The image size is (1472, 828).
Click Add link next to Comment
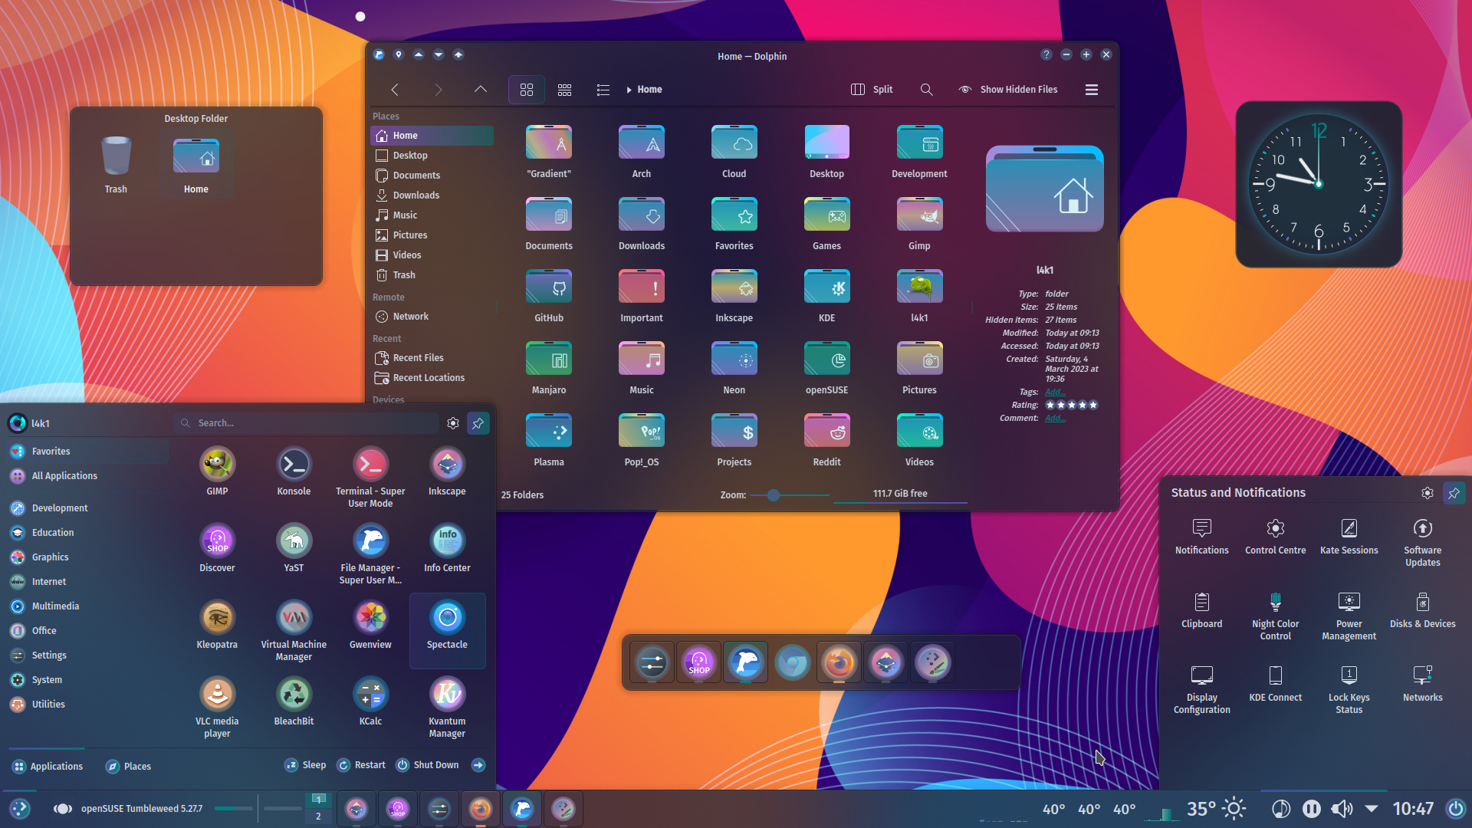pyautogui.click(x=1055, y=419)
